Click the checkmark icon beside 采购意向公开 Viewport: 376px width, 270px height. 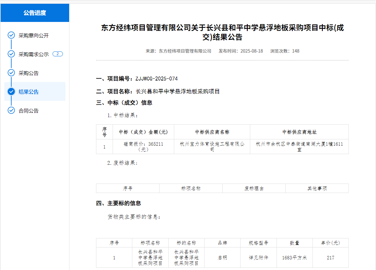[11, 35]
